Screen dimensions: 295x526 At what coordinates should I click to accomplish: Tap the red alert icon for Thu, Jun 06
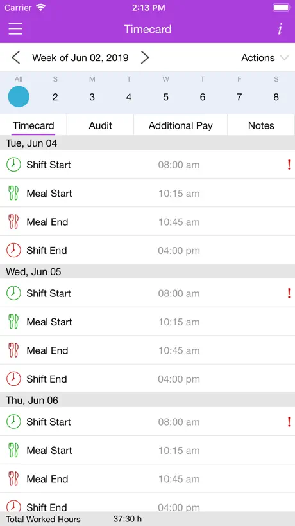click(x=289, y=422)
